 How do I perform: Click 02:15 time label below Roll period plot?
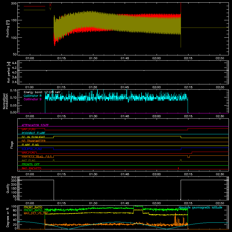tap(188, 87)
